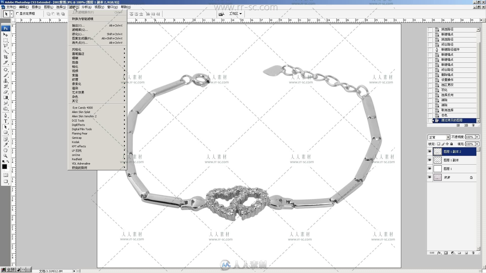Screen dimensions: 486x273
Task: Select the Path Selection arrow tool
Action: [6, 127]
